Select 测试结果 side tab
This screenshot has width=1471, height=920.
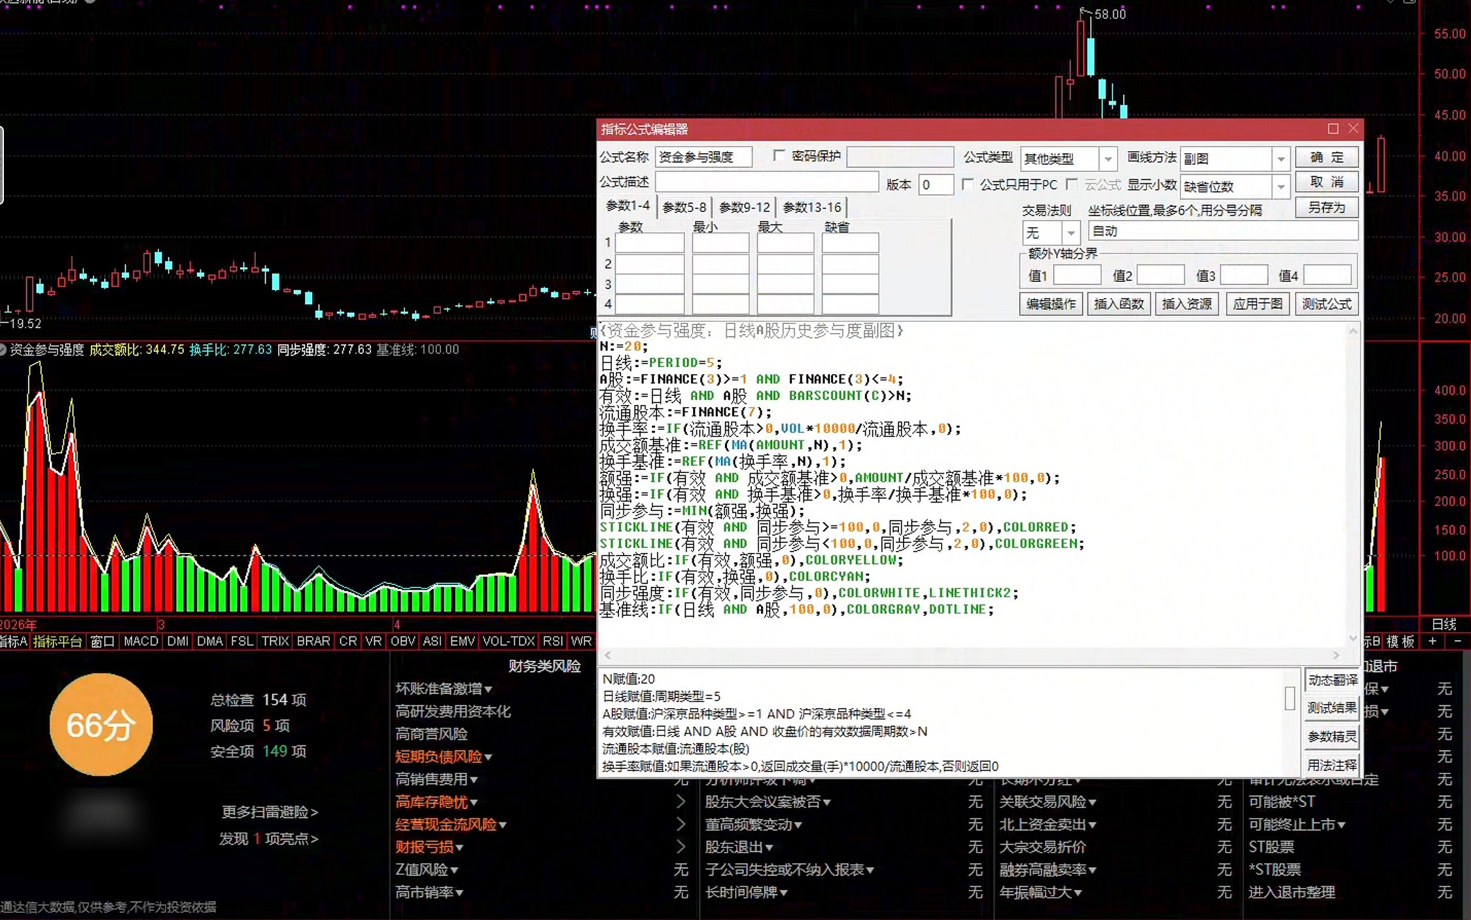pos(1332,709)
